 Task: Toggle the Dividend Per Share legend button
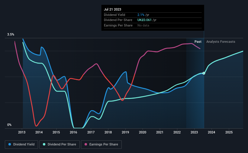click(x=60, y=145)
